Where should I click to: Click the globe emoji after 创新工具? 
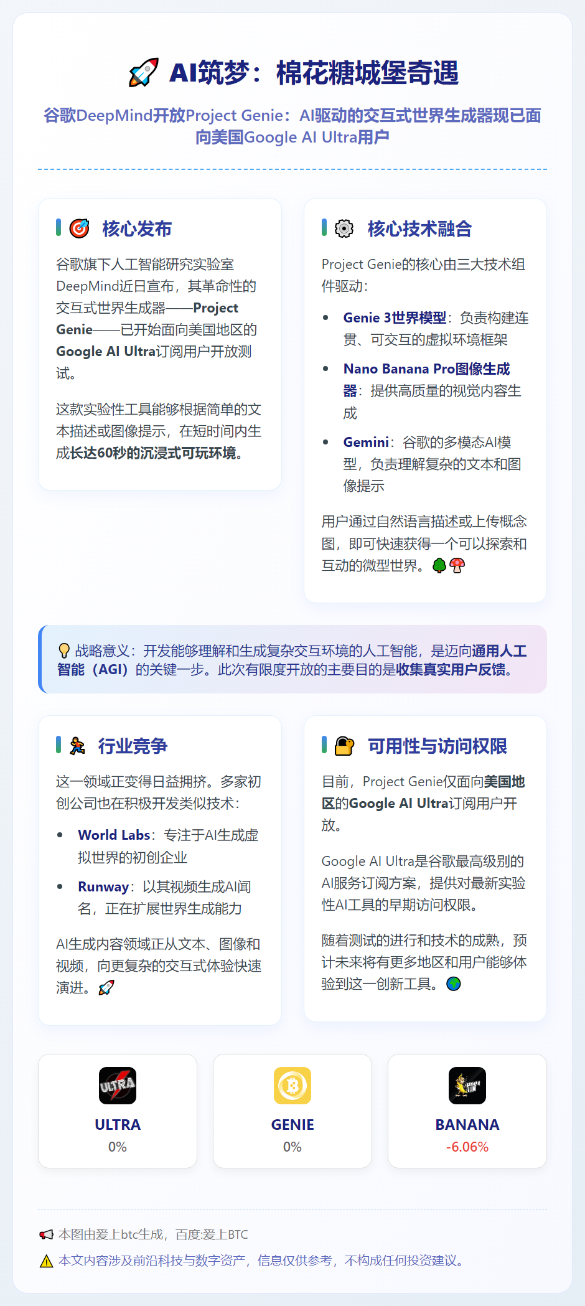454,984
